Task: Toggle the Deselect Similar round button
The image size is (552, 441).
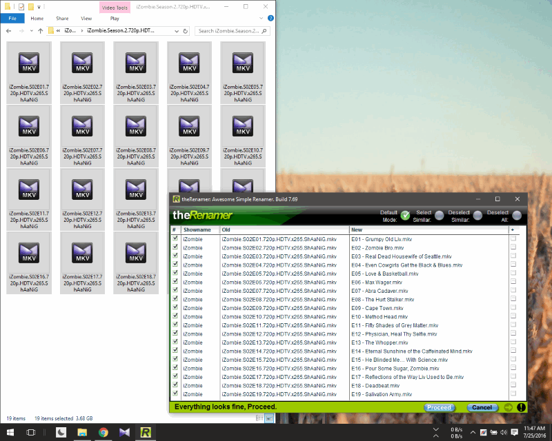Action: (x=477, y=216)
